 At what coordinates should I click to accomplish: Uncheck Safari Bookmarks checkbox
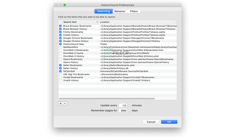click(x=60, y=65)
